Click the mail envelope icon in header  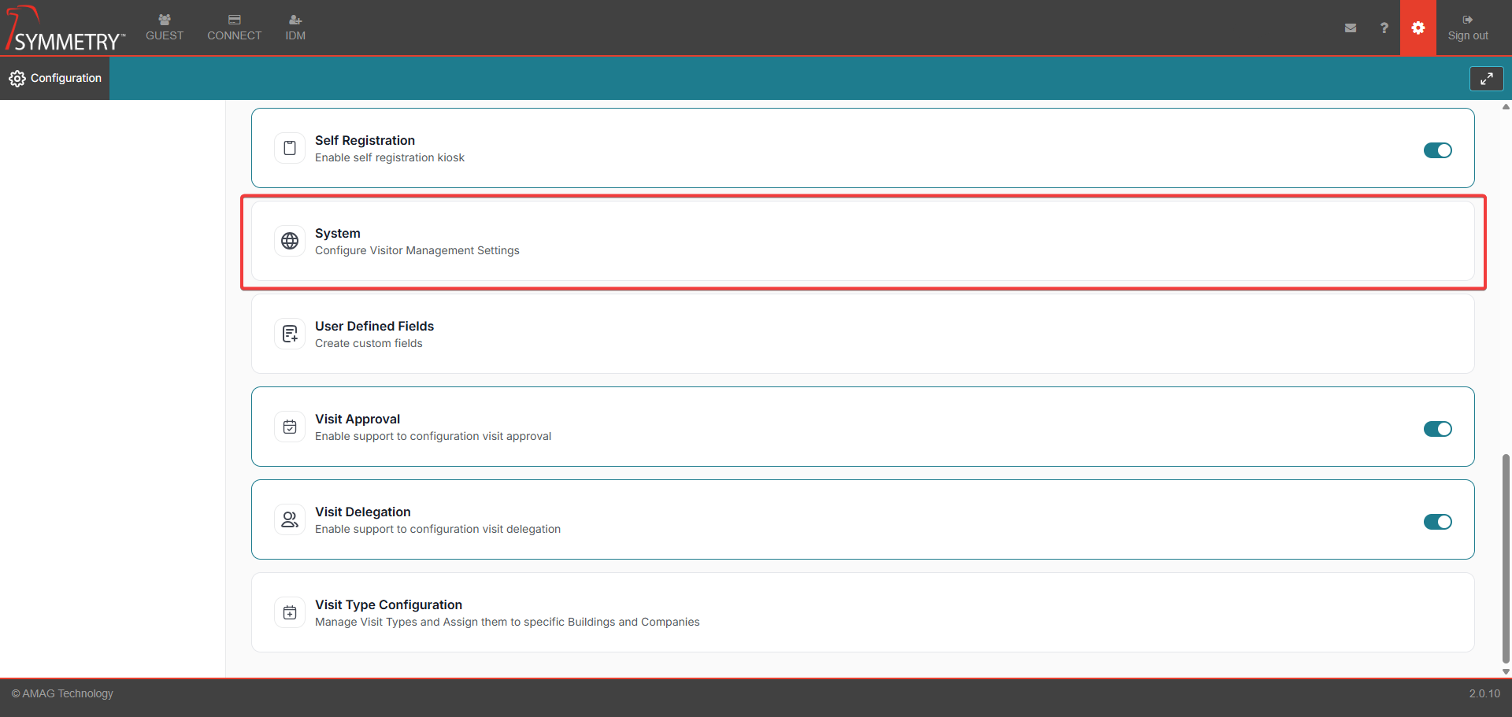1350,28
